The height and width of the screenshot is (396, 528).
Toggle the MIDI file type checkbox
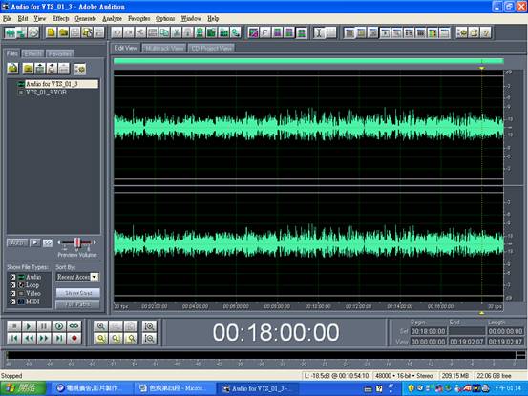pos(12,302)
